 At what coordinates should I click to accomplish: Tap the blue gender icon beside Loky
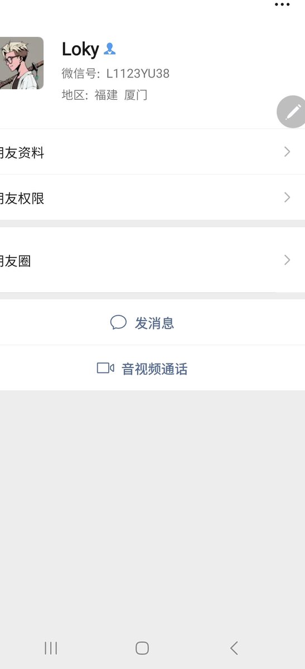click(x=110, y=49)
